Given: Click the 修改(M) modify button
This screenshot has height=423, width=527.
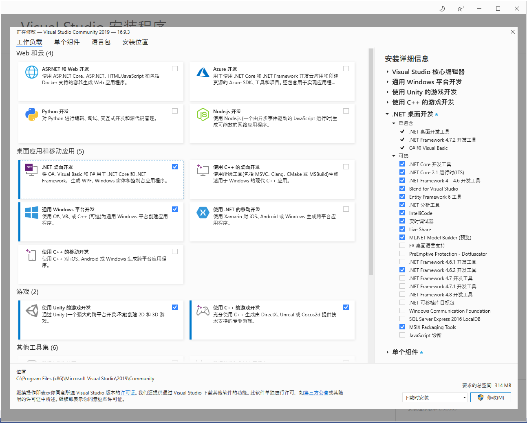Looking at the screenshot, I should click(x=491, y=397).
